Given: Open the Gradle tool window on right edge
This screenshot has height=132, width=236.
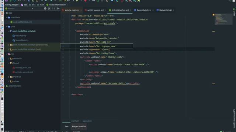Looking at the screenshot, I should tap(234, 12).
